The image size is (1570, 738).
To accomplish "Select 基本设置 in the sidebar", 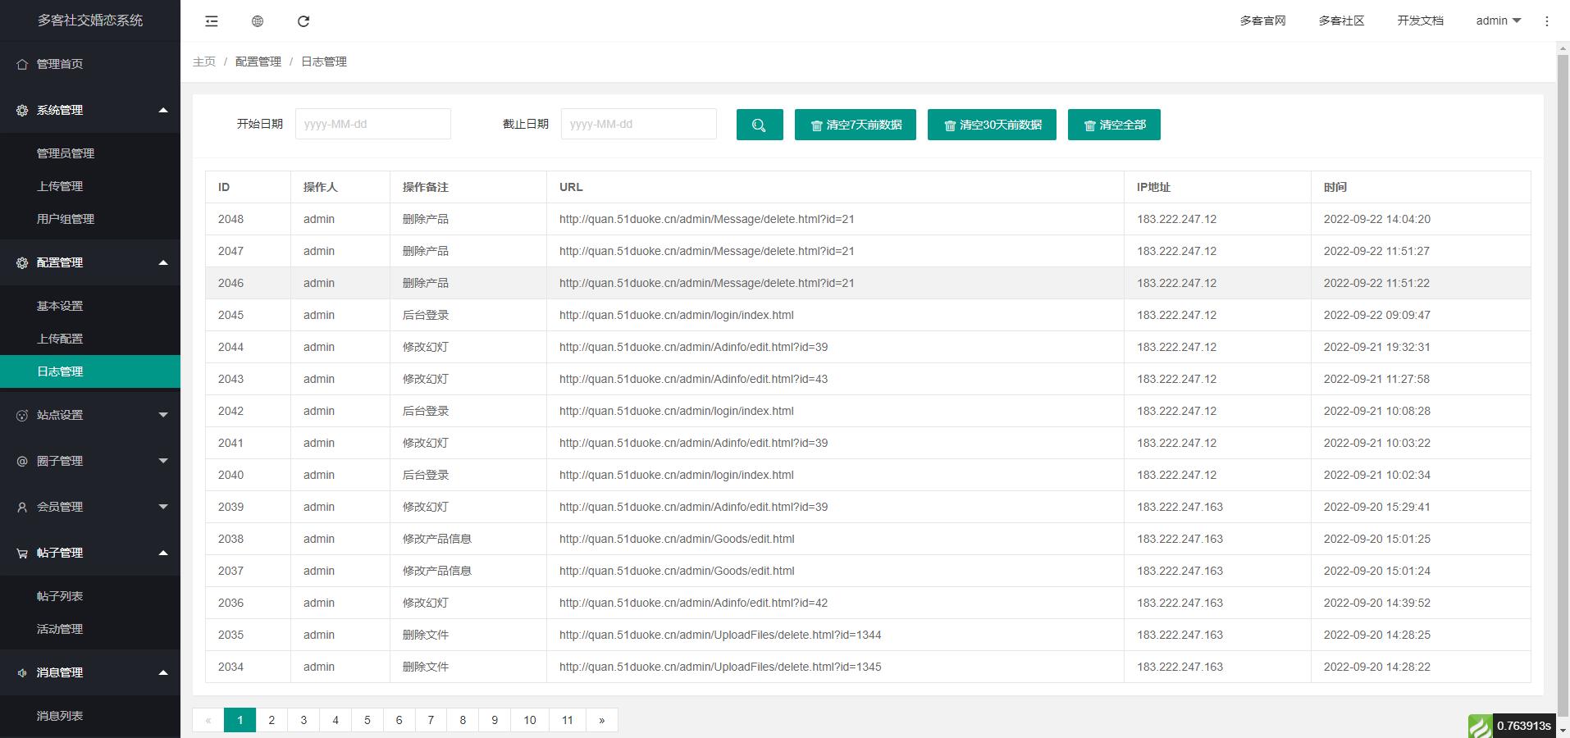I will coord(60,306).
